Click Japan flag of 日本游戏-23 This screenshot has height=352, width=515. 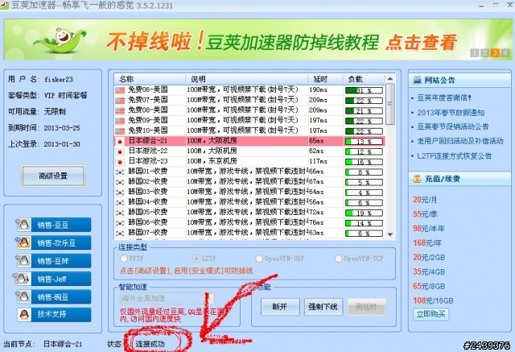tap(120, 162)
